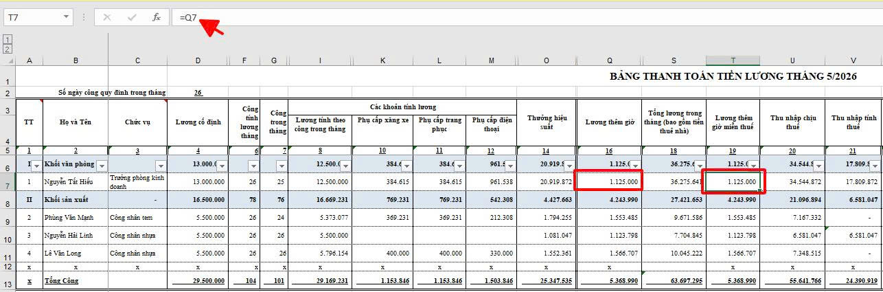This screenshot has width=883, height=292.
Task: Open filter dropdown in Họ và Tên column
Action: 102,165
